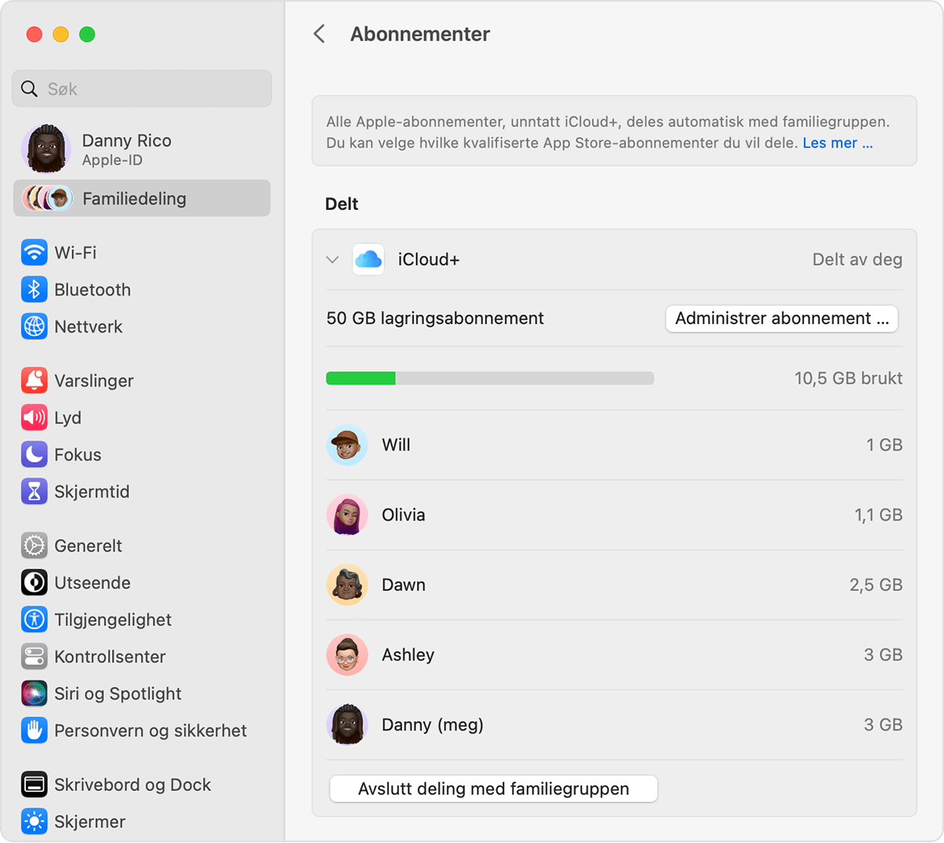Screen dimensions: 944x843
Task: Open the Les mer link
Action: tap(836, 142)
